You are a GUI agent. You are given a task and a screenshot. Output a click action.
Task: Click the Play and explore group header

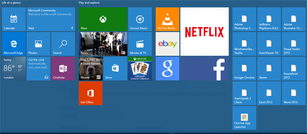(x=89, y=3)
